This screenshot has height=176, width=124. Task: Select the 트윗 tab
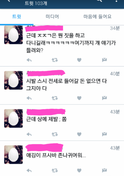[x=17, y=17]
